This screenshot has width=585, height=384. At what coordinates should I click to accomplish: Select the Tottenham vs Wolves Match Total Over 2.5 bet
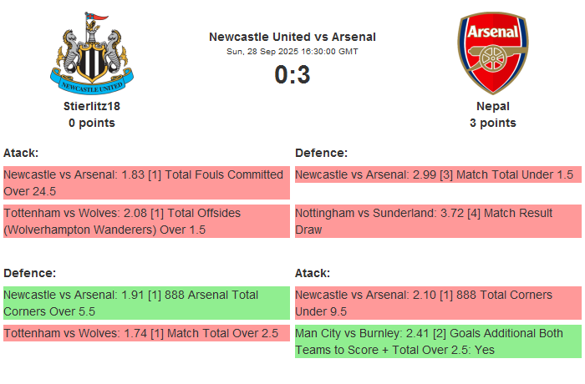click(x=145, y=333)
